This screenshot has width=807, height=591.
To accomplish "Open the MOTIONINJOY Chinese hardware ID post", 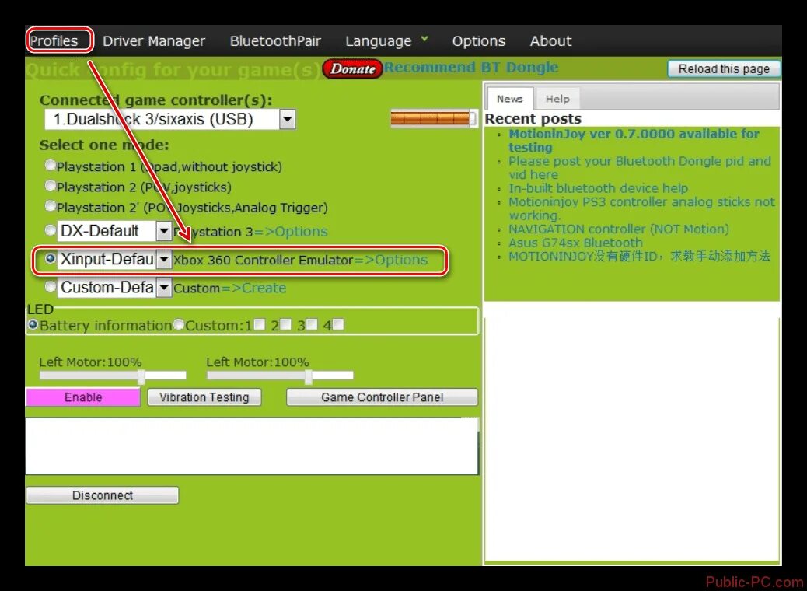I will tap(639, 256).
